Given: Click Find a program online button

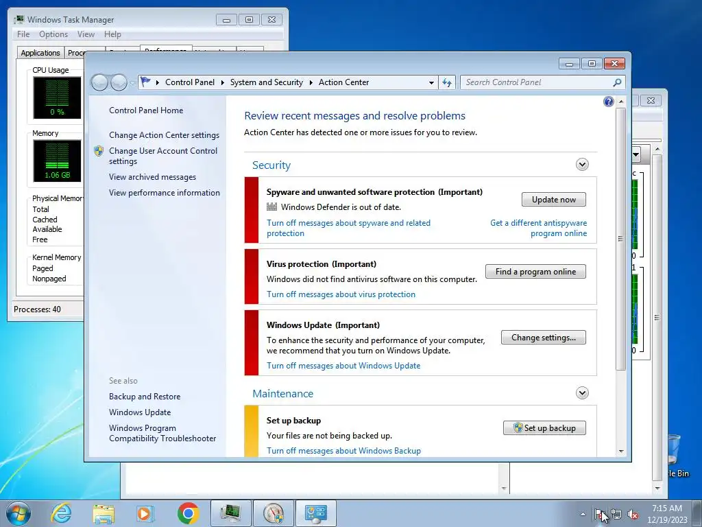Looking at the screenshot, I should 535,271.
